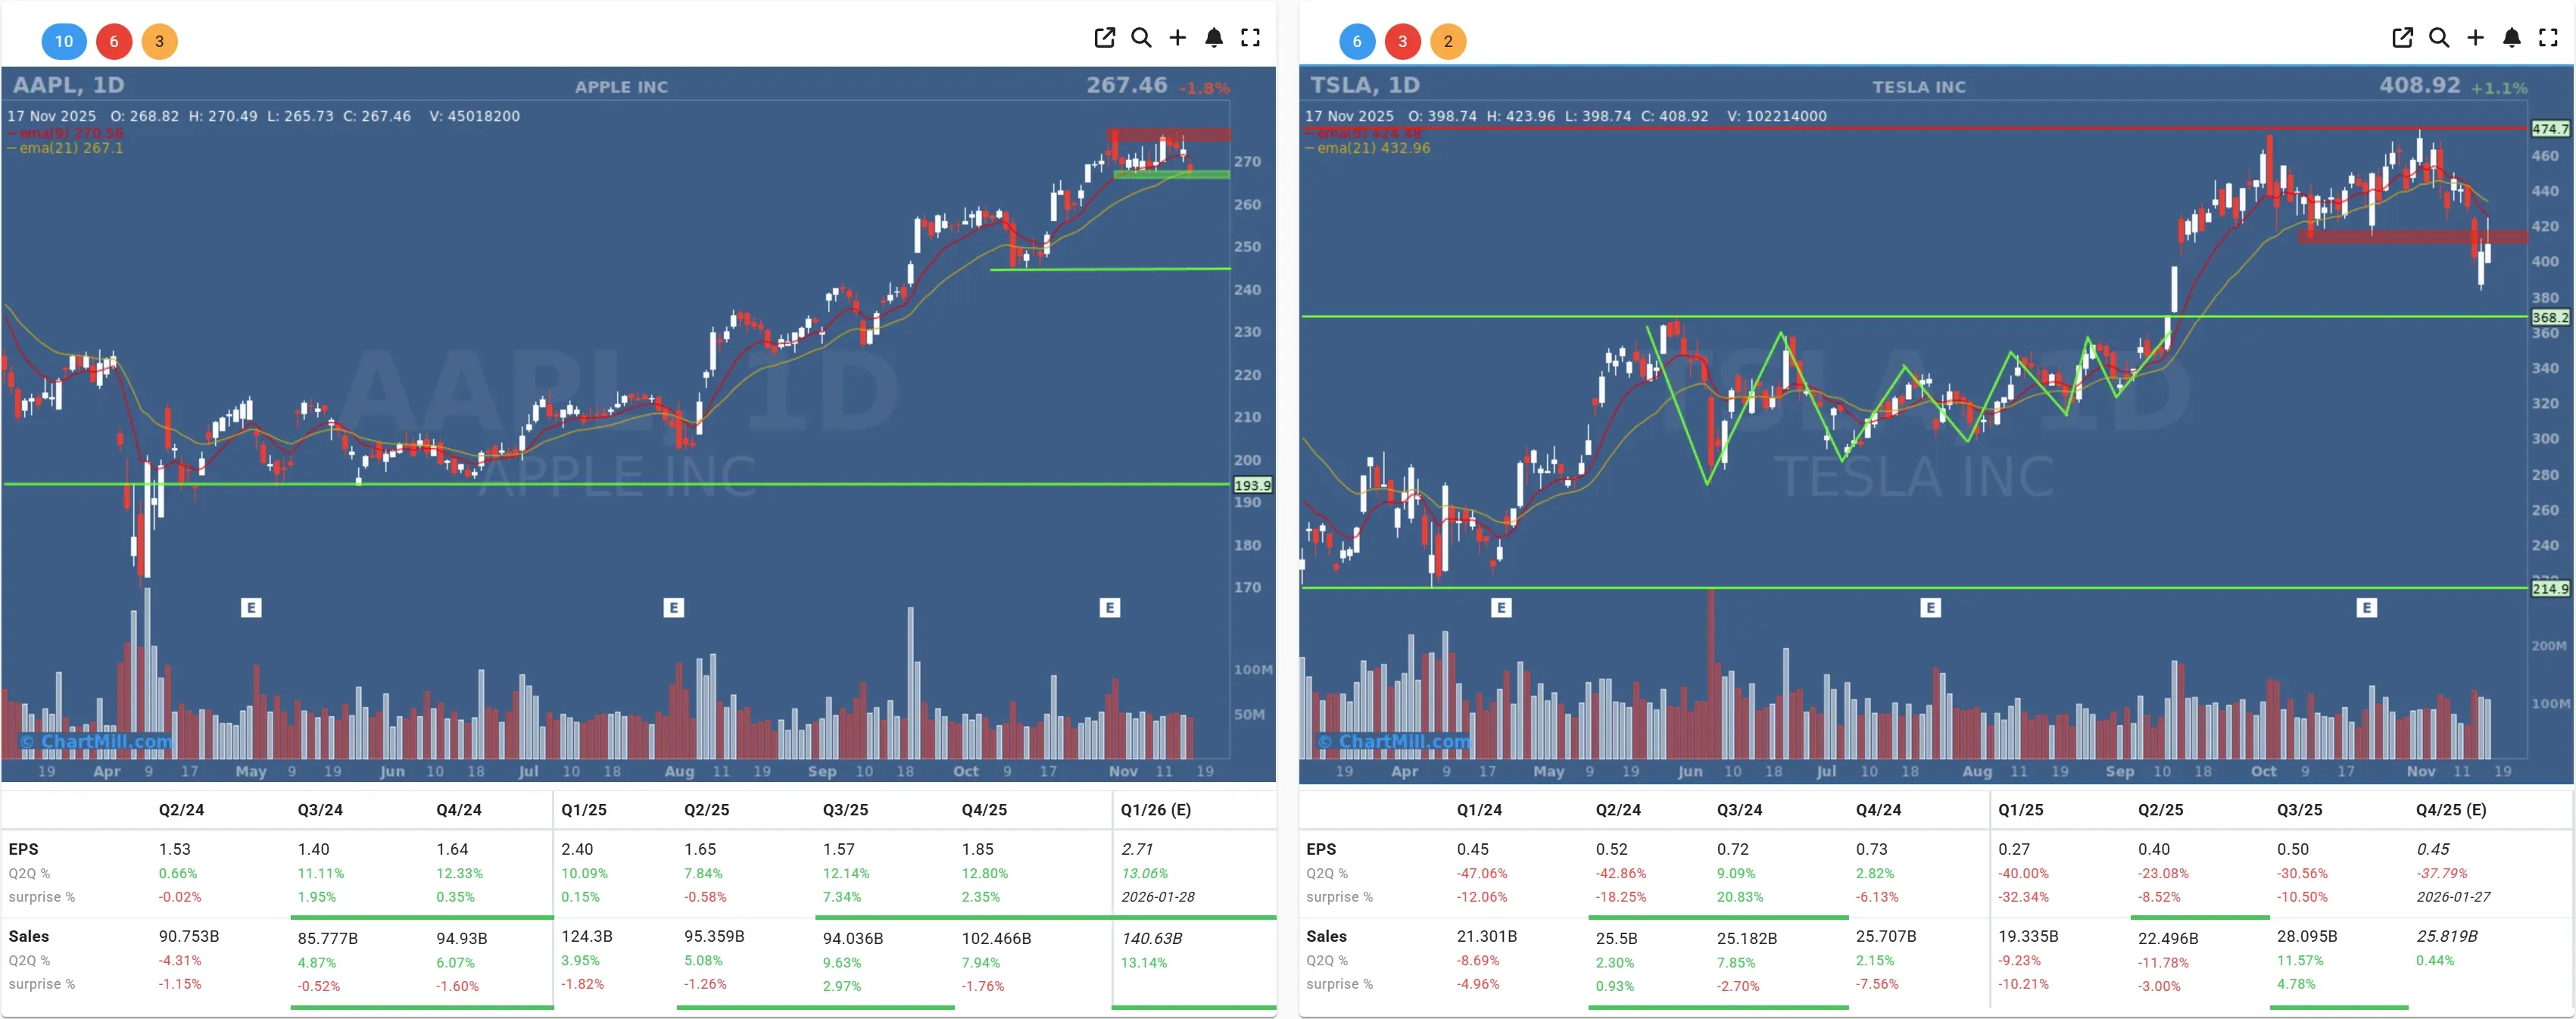Viewport: 2576px width, 1019px height.
Task: Click the plus icon above TSLA chart
Action: tap(2475, 38)
